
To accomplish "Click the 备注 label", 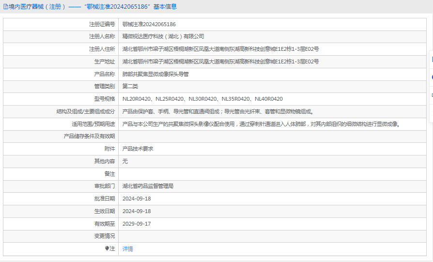I will tap(109, 174).
